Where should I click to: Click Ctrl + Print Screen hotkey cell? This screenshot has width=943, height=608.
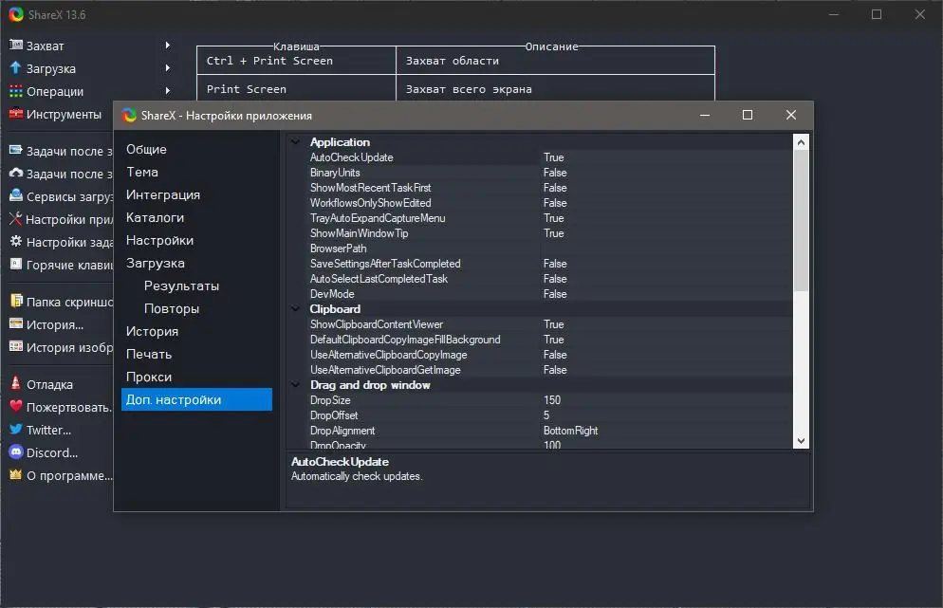click(297, 61)
